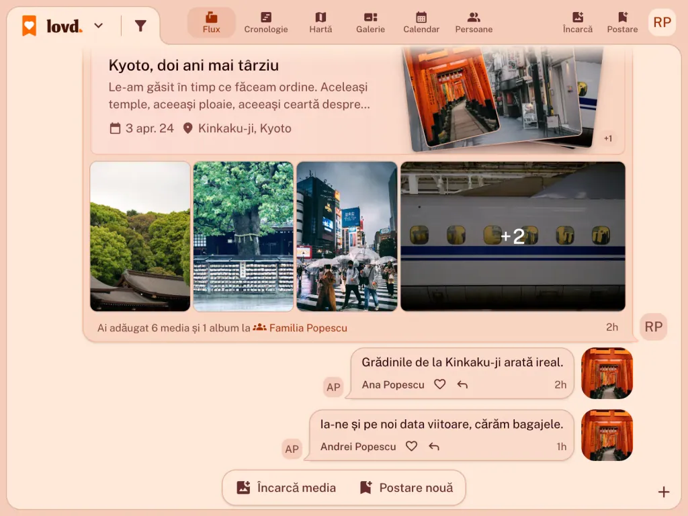This screenshot has width=688, height=516.
Task: Open the RP profile avatar menu
Action: click(x=662, y=22)
